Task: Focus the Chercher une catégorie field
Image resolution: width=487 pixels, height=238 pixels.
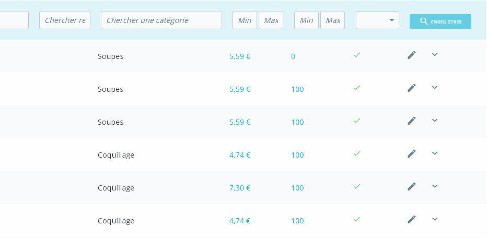Action: click(161, 20)
